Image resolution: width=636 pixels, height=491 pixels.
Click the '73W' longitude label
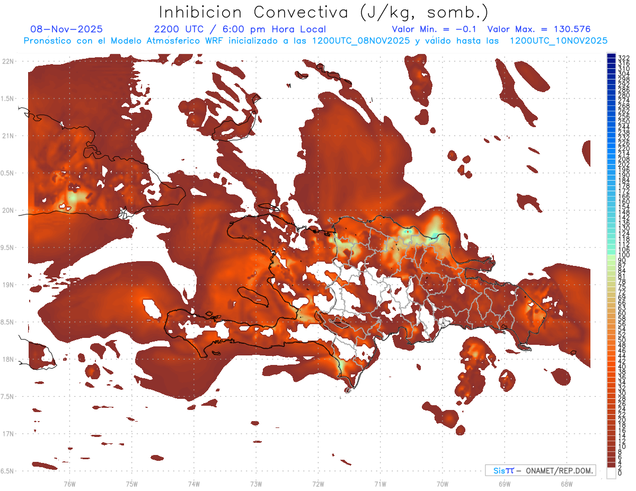(256, 484)
